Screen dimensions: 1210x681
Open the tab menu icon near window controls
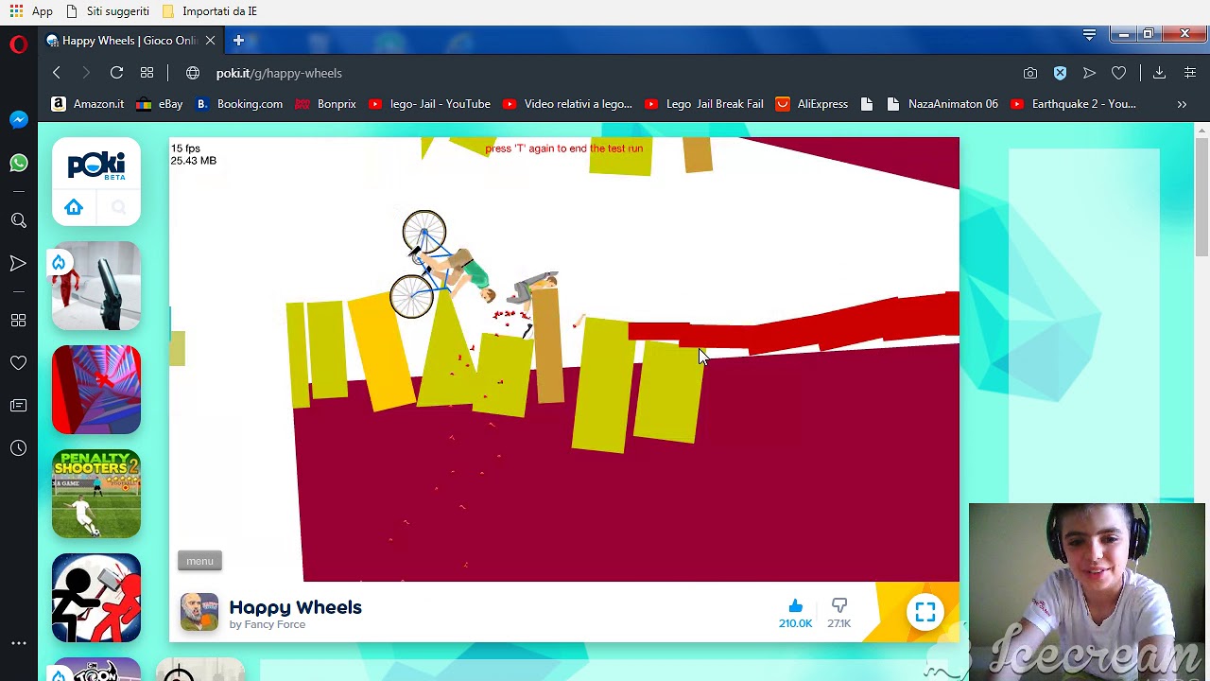[1089, 34]
